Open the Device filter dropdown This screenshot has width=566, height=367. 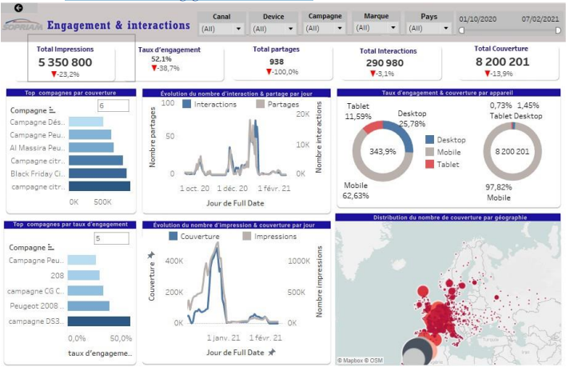point(273,29)
